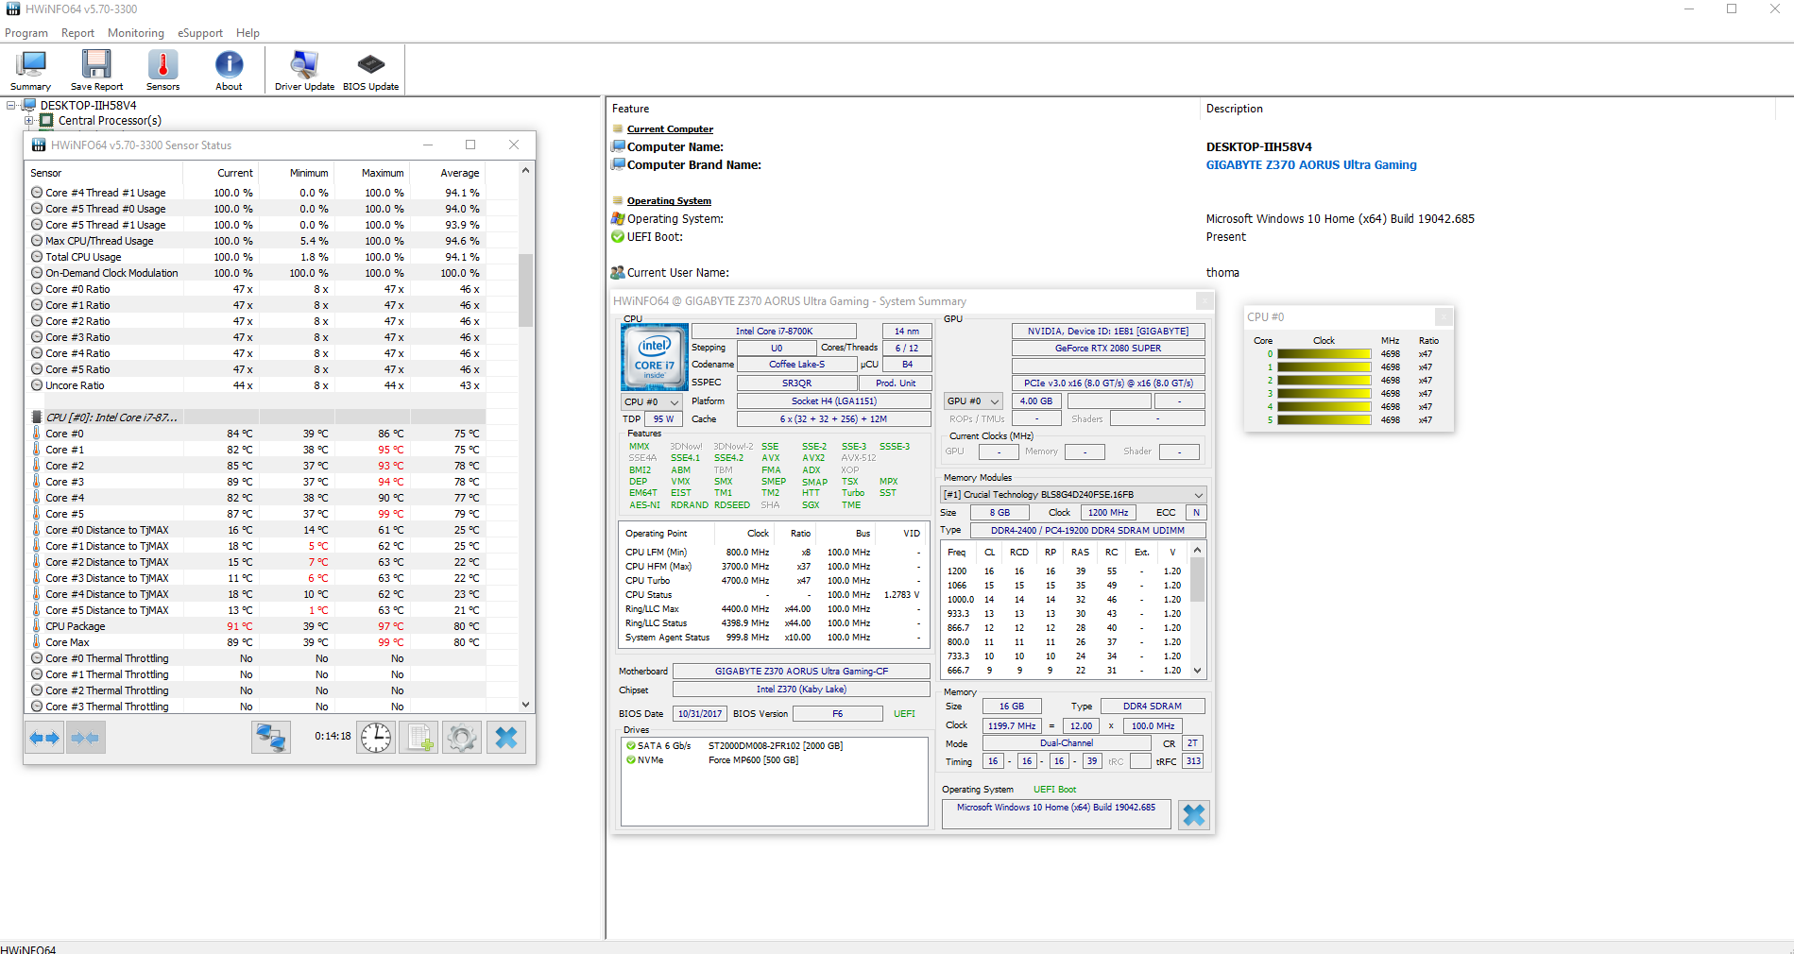The image size is (1794, 954).
Task: Click the Total CPU Usage row icon
Action: 37,257
